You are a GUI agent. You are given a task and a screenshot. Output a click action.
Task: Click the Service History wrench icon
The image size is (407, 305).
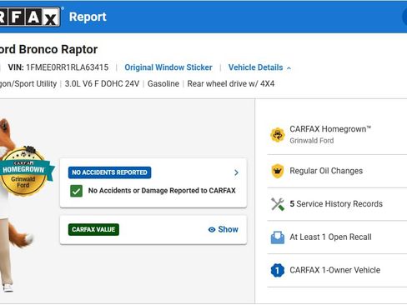point(277,204)
